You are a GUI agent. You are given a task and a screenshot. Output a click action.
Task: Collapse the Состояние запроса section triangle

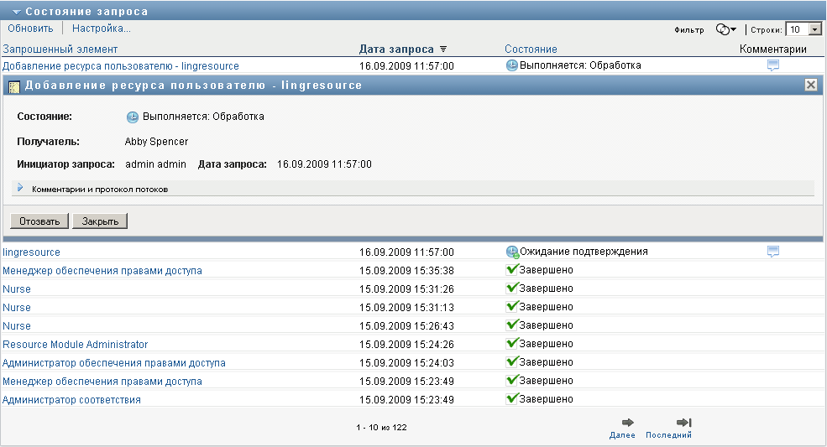tap(16, 12)
